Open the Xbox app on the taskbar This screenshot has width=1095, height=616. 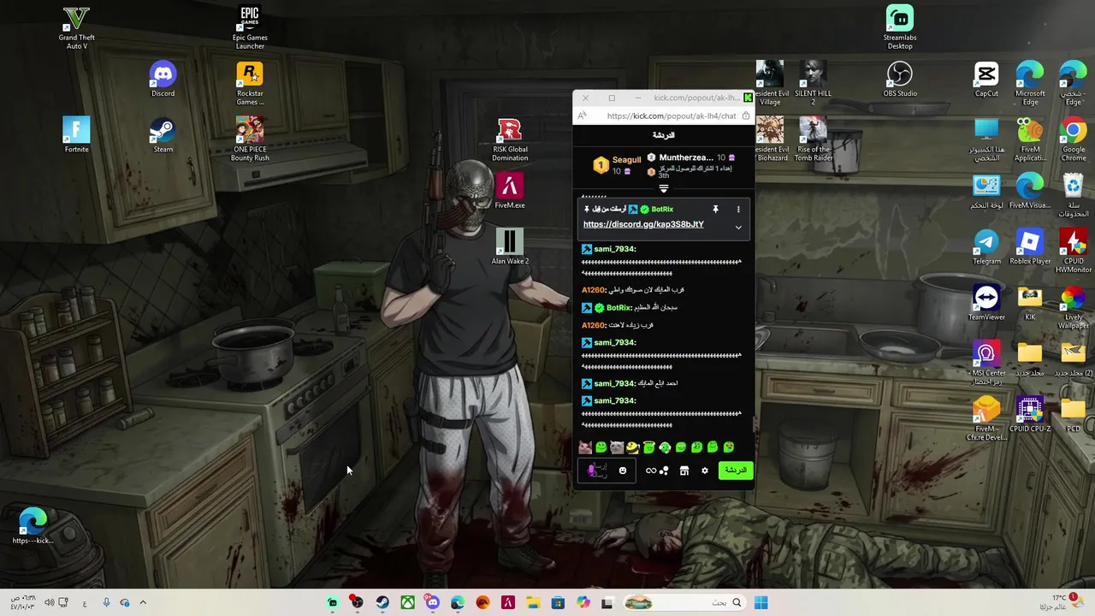pyautogui.click(x=408, y=602)
